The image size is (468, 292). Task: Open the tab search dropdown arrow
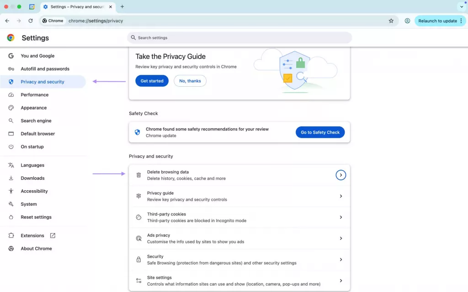tap(462, 6)
